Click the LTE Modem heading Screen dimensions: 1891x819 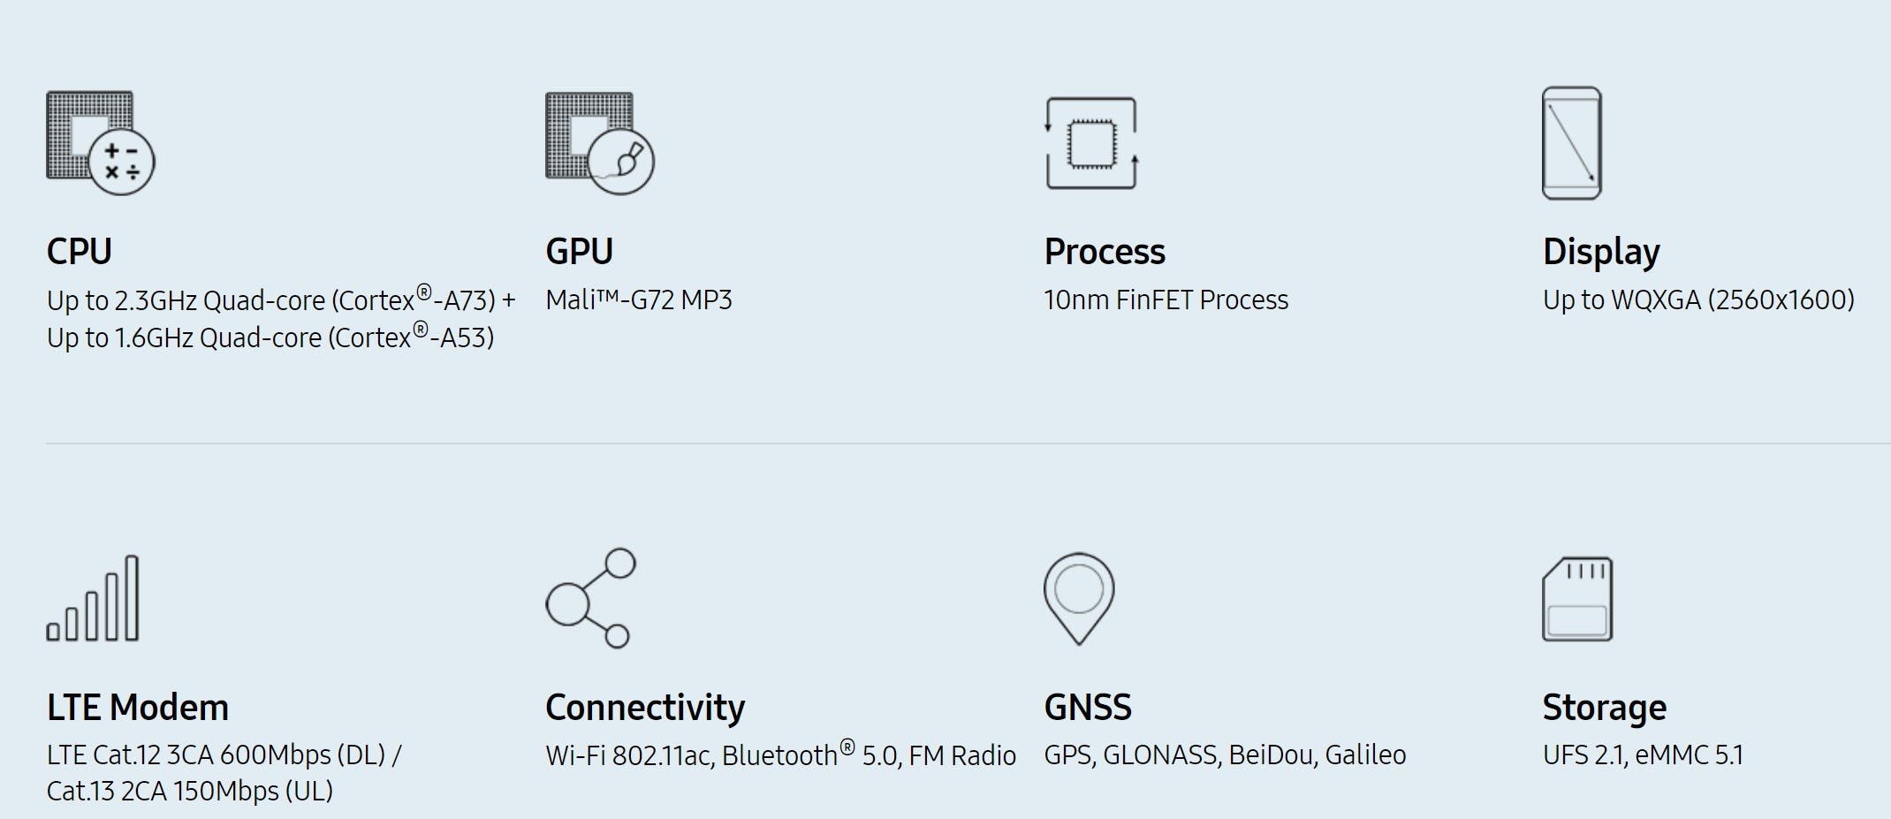(138, 708)
